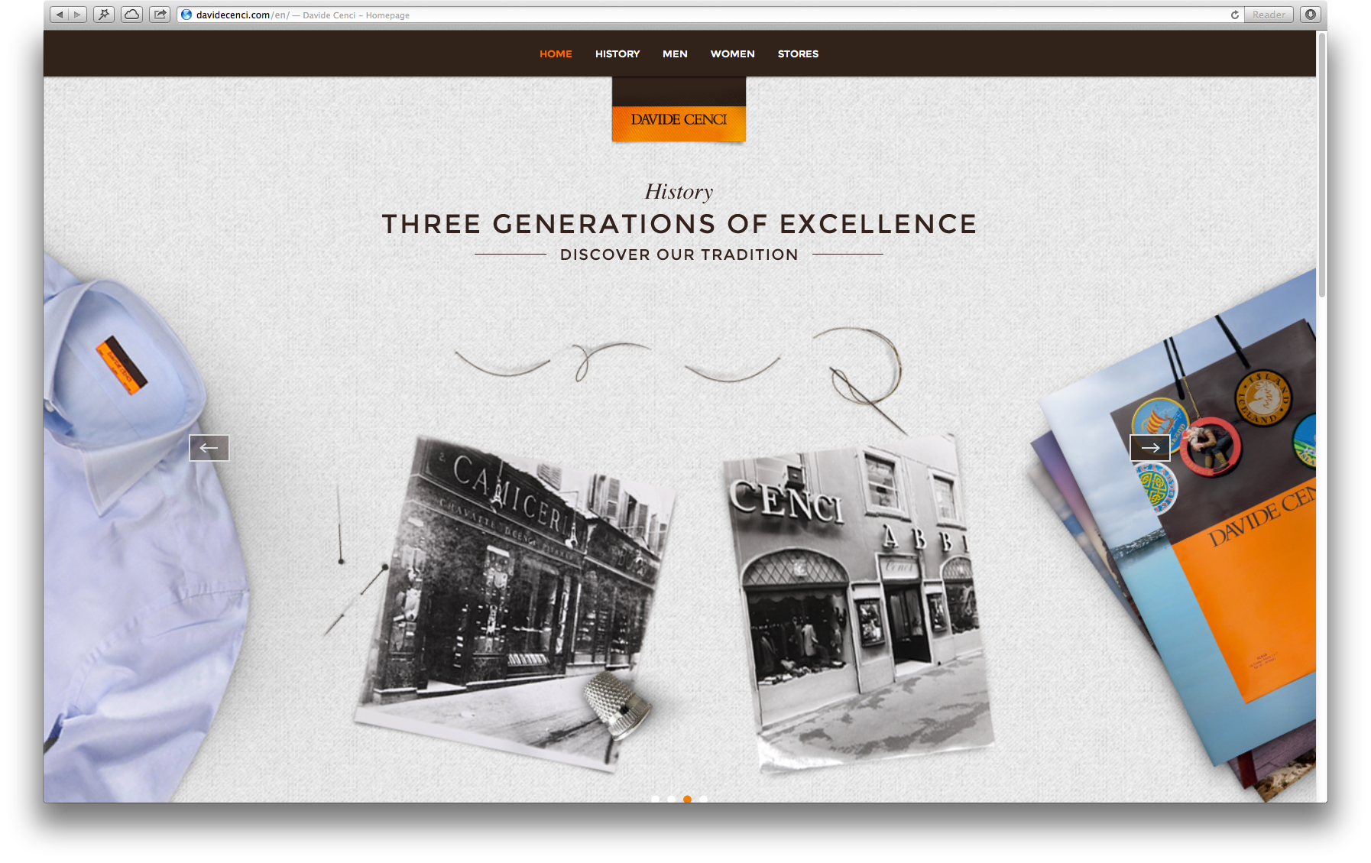Click 'Three Generations of Excellence' headline

pos(679,224)
